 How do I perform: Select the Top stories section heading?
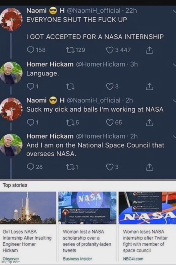click(x=15, y=185)
